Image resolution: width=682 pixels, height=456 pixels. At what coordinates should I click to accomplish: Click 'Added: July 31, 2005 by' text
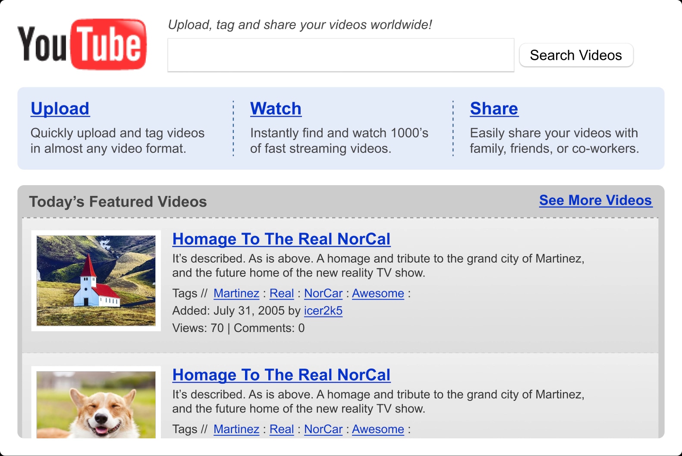(x=236, y=310)
